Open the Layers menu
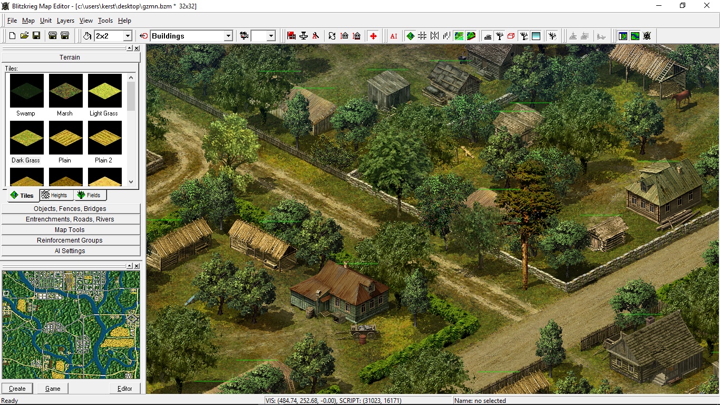This screenshot has height=405, width=720. point(65,21)
